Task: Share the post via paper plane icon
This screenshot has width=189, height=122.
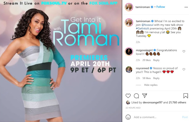Action: click(x=144, y=96)
